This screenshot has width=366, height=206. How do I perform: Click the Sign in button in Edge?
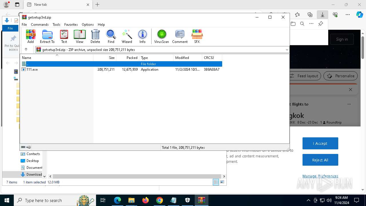point(342,39)
